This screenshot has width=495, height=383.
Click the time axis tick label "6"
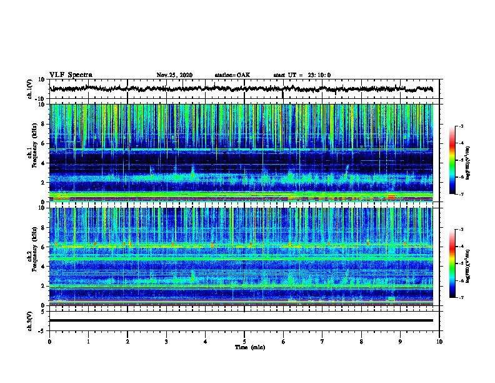[284, 342]
